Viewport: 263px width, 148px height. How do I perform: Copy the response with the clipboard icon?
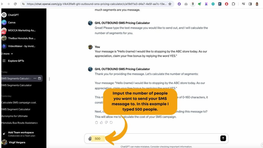coord(97,123)
